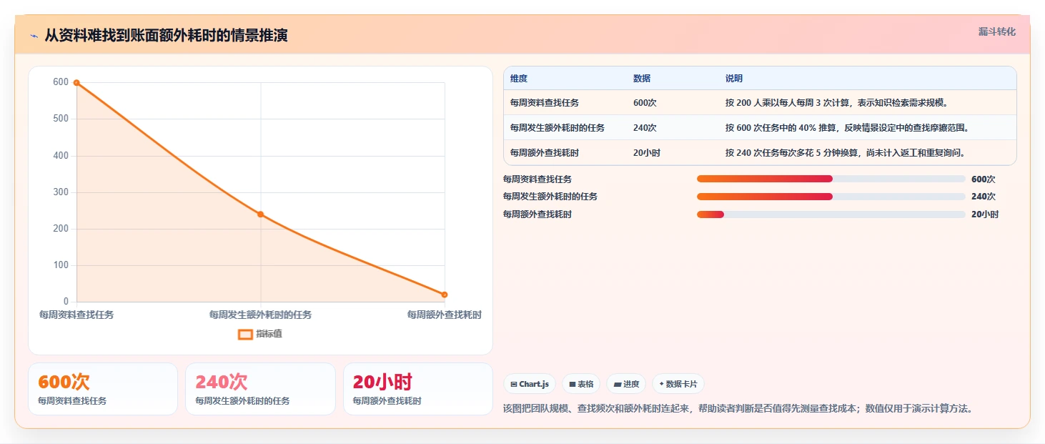Click the footer note starting 该图把团队规模

738,409
